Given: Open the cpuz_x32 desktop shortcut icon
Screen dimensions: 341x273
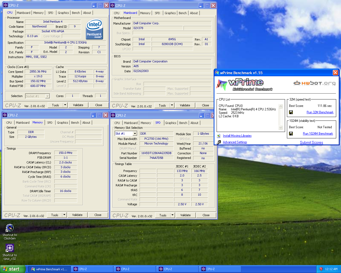Looking at the screenshot, I should (10, 248).
